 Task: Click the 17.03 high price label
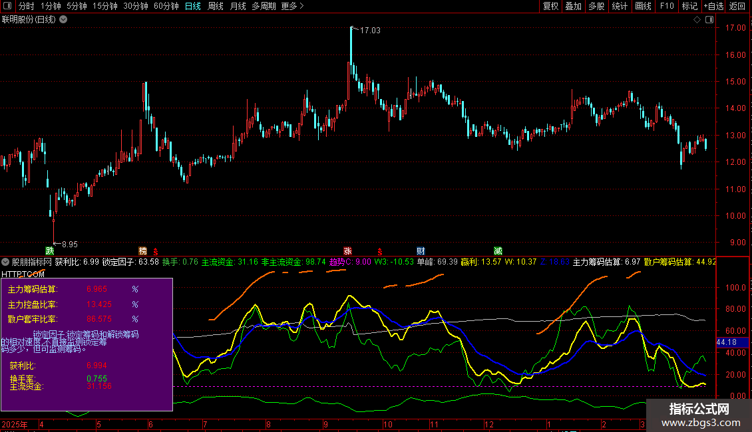pyautogui.click(x=371, y=31)
